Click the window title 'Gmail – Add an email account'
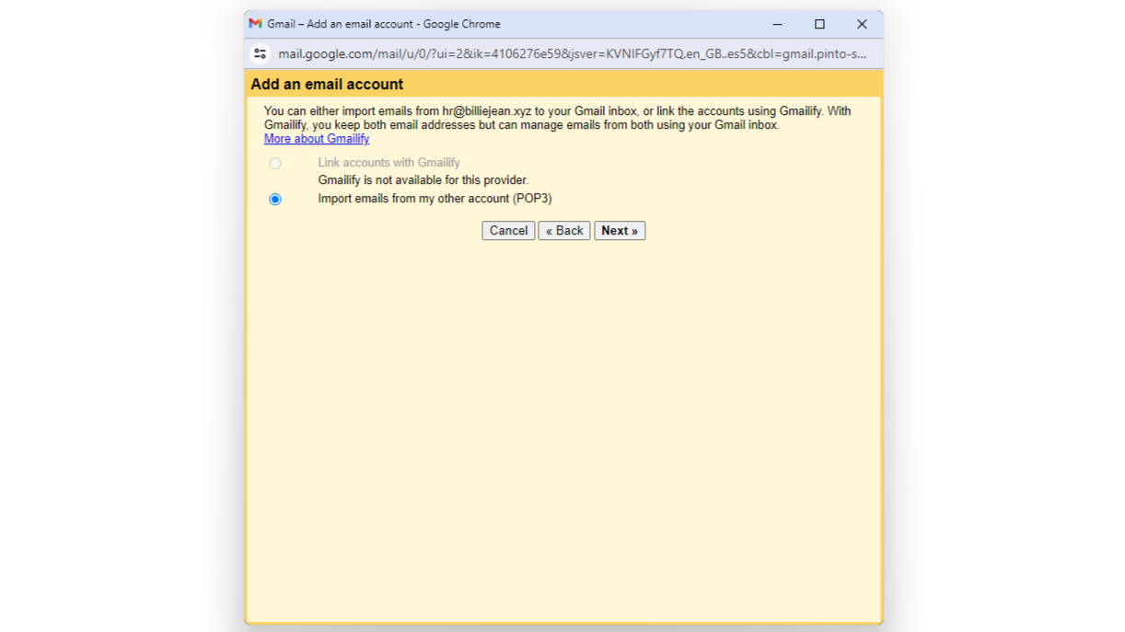This screenshot has height=632, width=1125. pyautogui.click(x=384, y=24)
